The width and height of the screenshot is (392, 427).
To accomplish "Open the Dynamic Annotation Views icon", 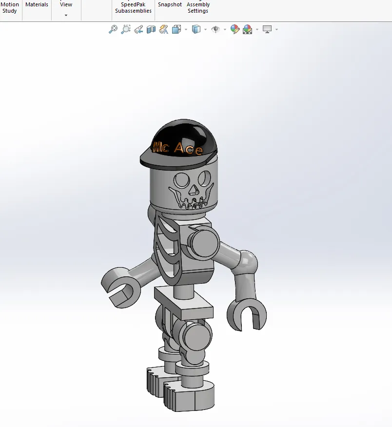I will click(163, 29).
